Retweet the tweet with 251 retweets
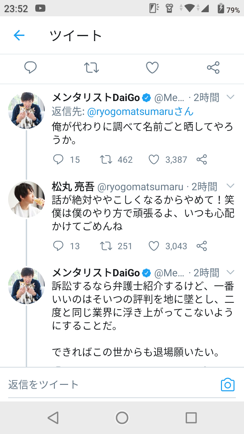The image size is (244, 434). click(106, 246)
